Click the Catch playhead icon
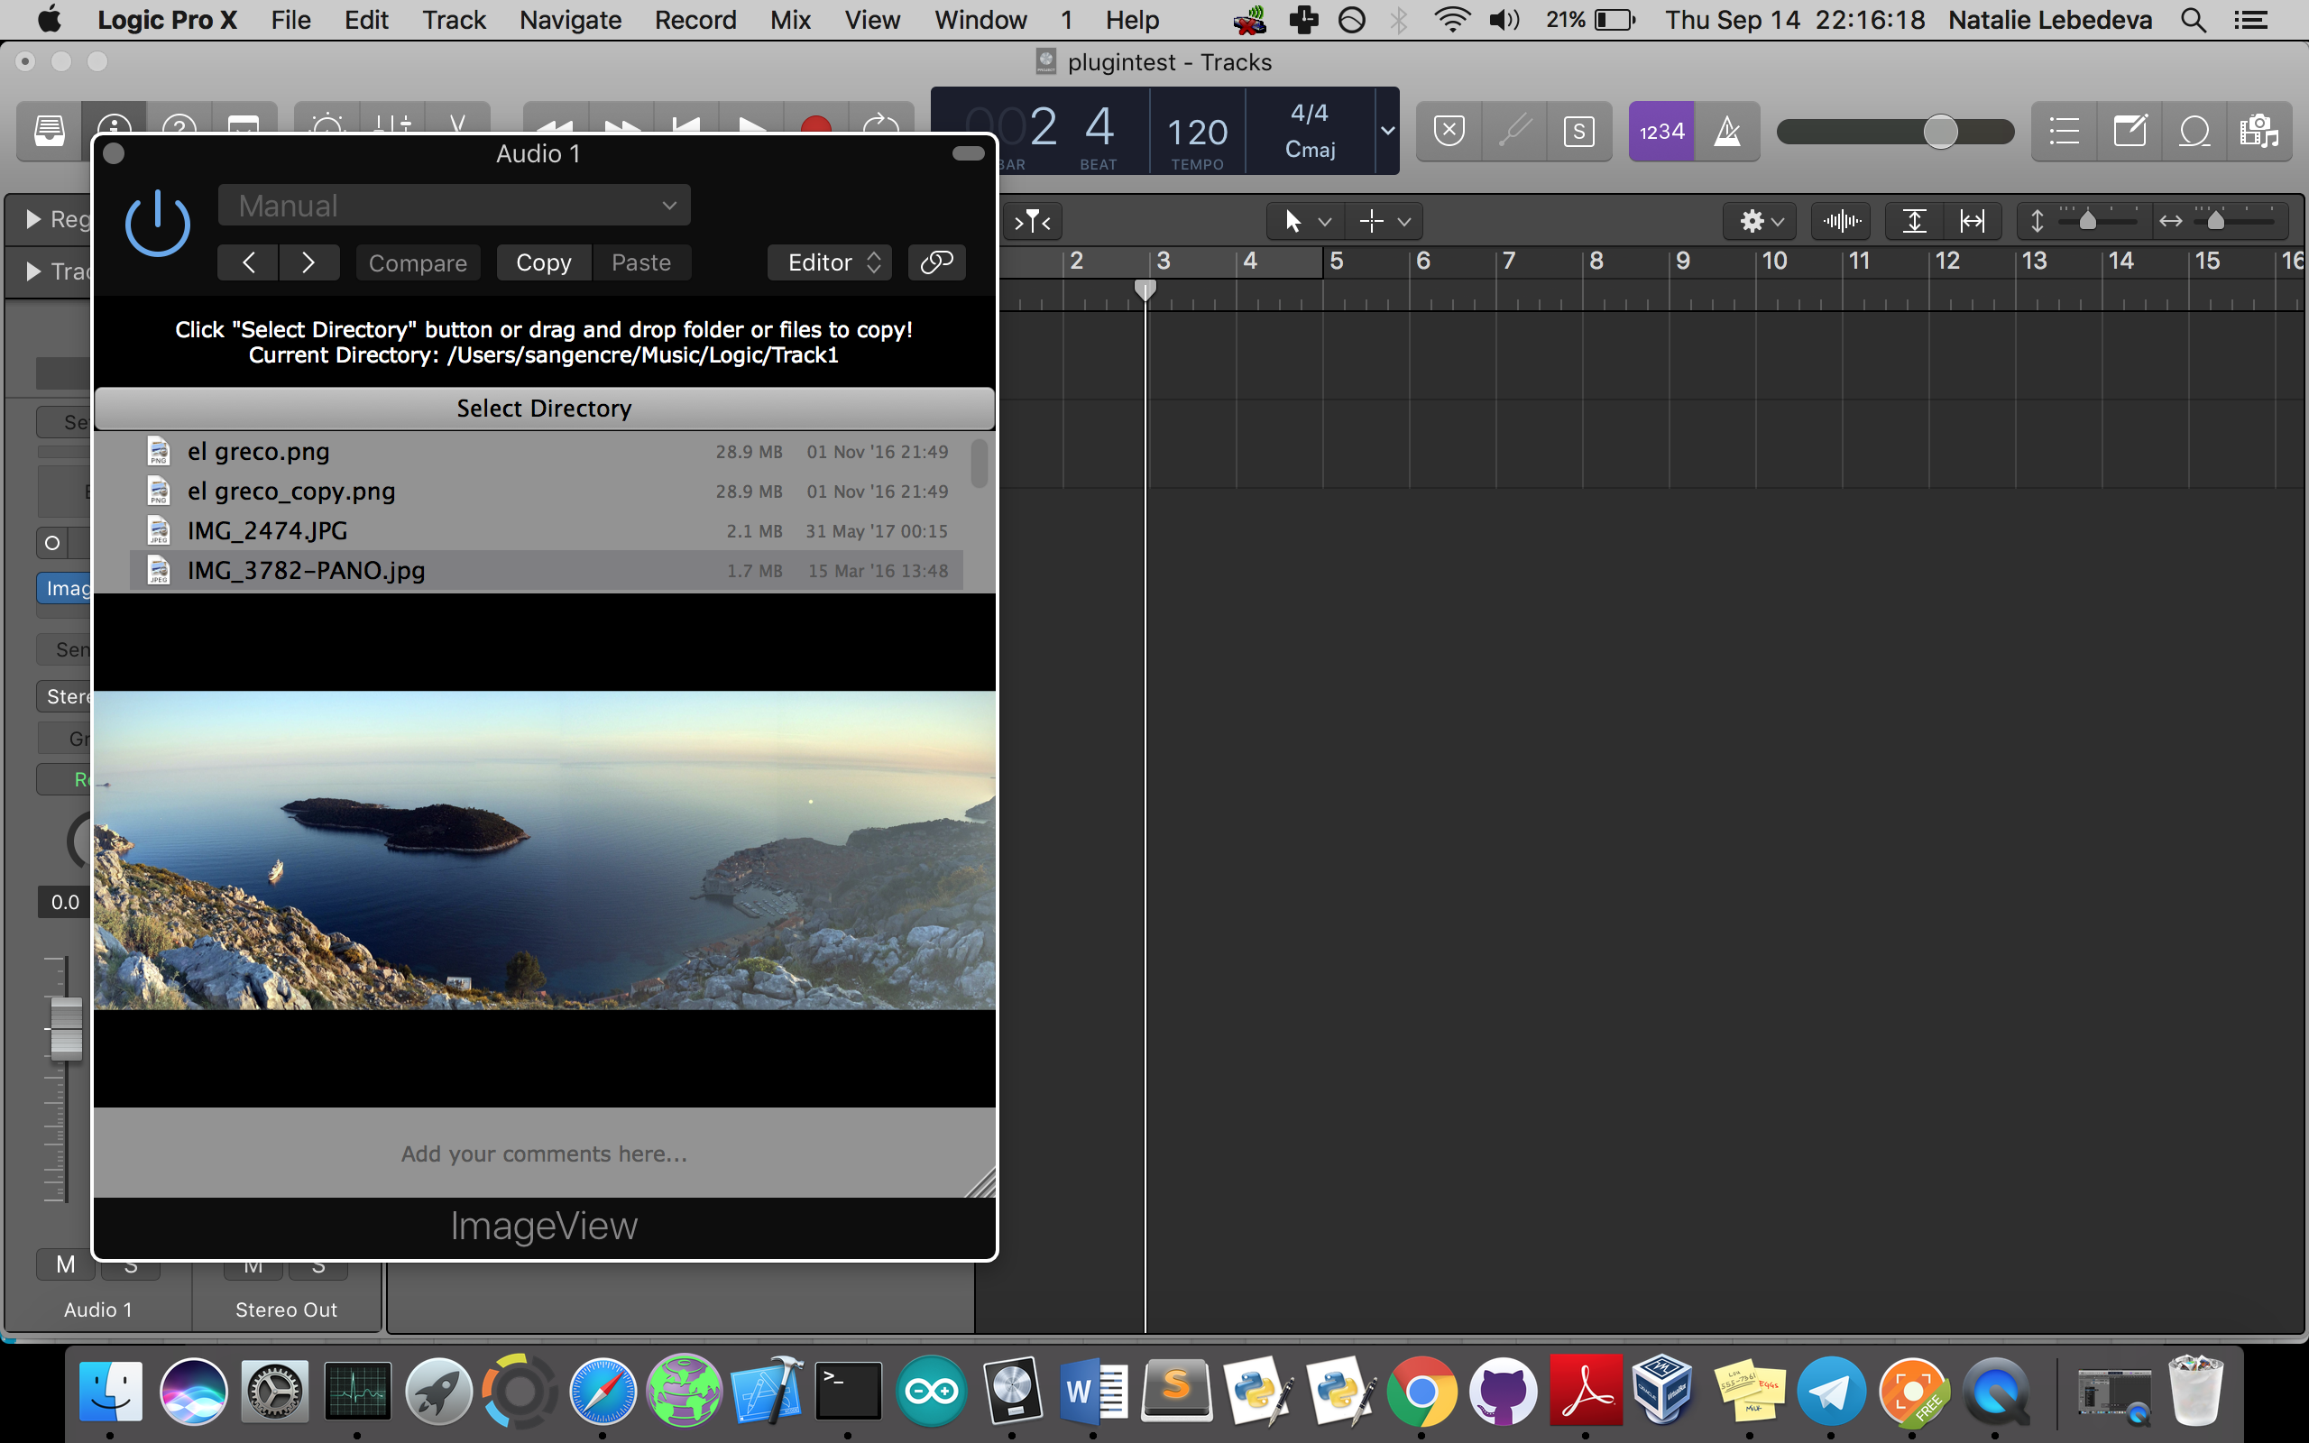Image resolution: width=2309 pixels, height=1443 pixels. click(1033, 222)
